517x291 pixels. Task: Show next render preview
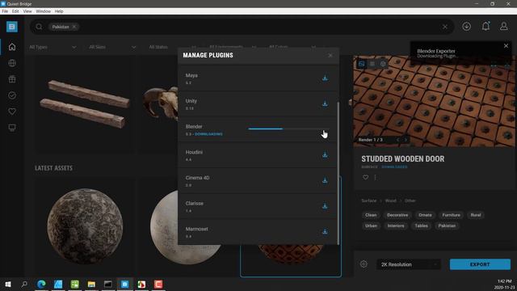click(406, 140)
